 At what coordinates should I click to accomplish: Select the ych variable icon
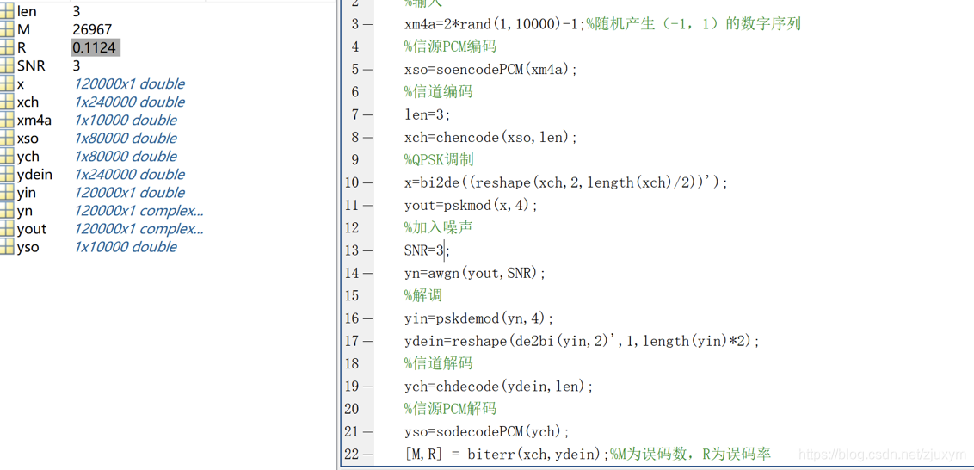click(x=6, y=156)
